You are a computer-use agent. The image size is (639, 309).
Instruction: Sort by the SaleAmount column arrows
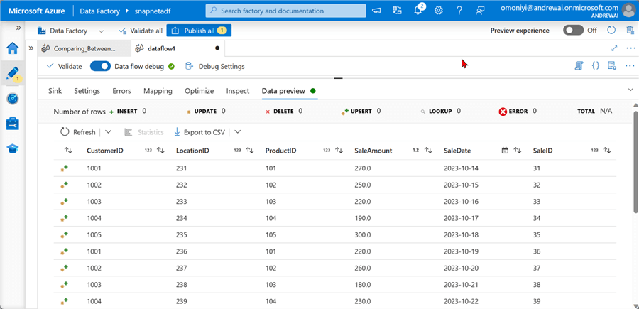(x=427, y=151)
